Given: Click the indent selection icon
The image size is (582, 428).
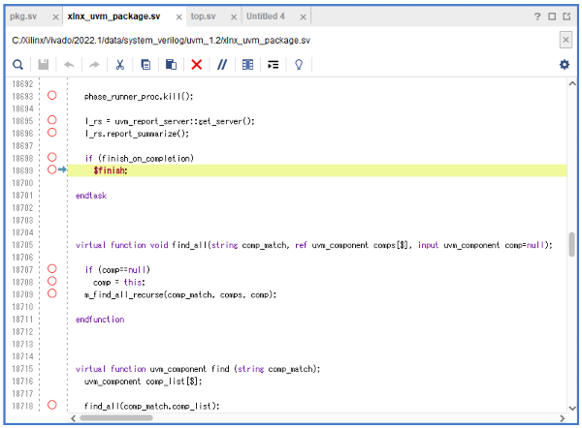Looking at the screenshot, I should [x=274, y=65].
